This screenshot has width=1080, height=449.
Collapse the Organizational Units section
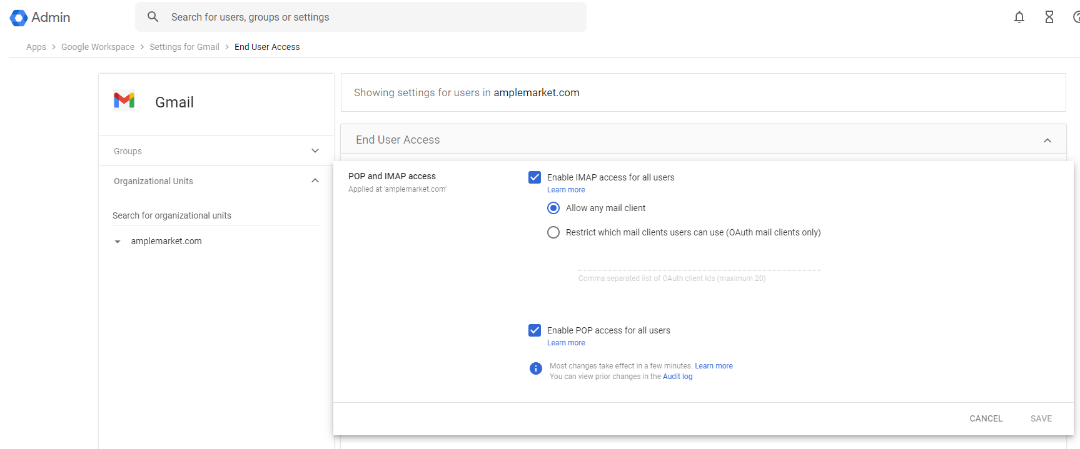point(315,181)
